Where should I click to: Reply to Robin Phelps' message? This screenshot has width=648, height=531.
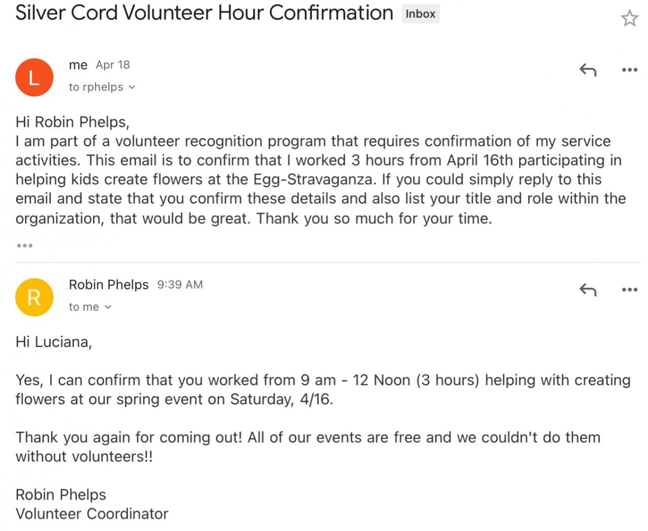(x=588, y=290)
